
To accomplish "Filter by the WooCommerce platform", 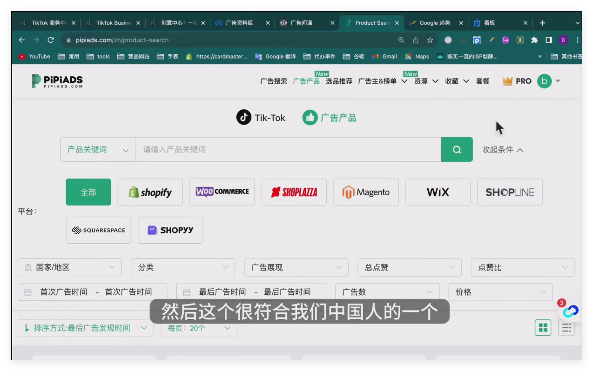I will [222, 192].
